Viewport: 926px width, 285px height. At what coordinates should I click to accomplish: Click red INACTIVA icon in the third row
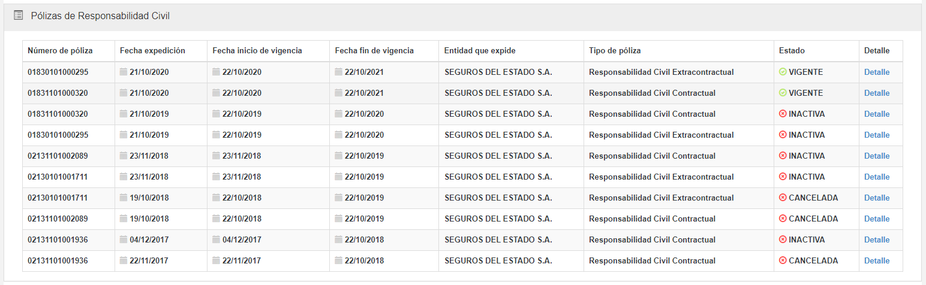783,114
